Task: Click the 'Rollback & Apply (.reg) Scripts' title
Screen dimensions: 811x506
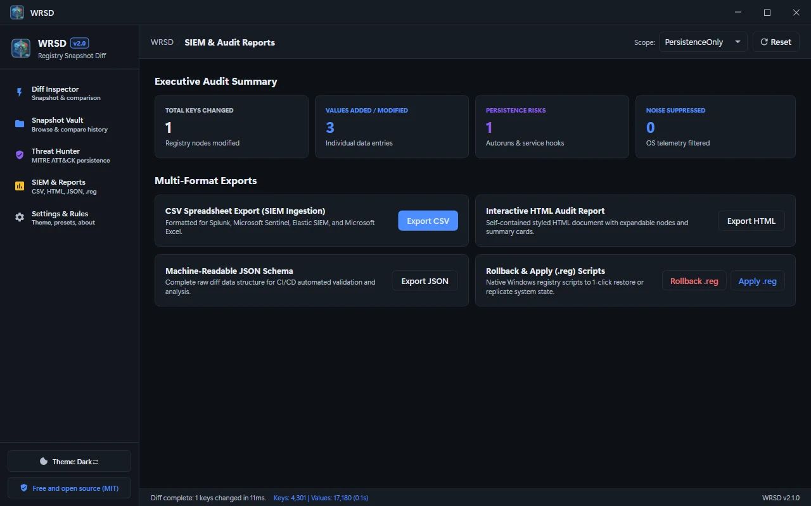Action: 546,271
